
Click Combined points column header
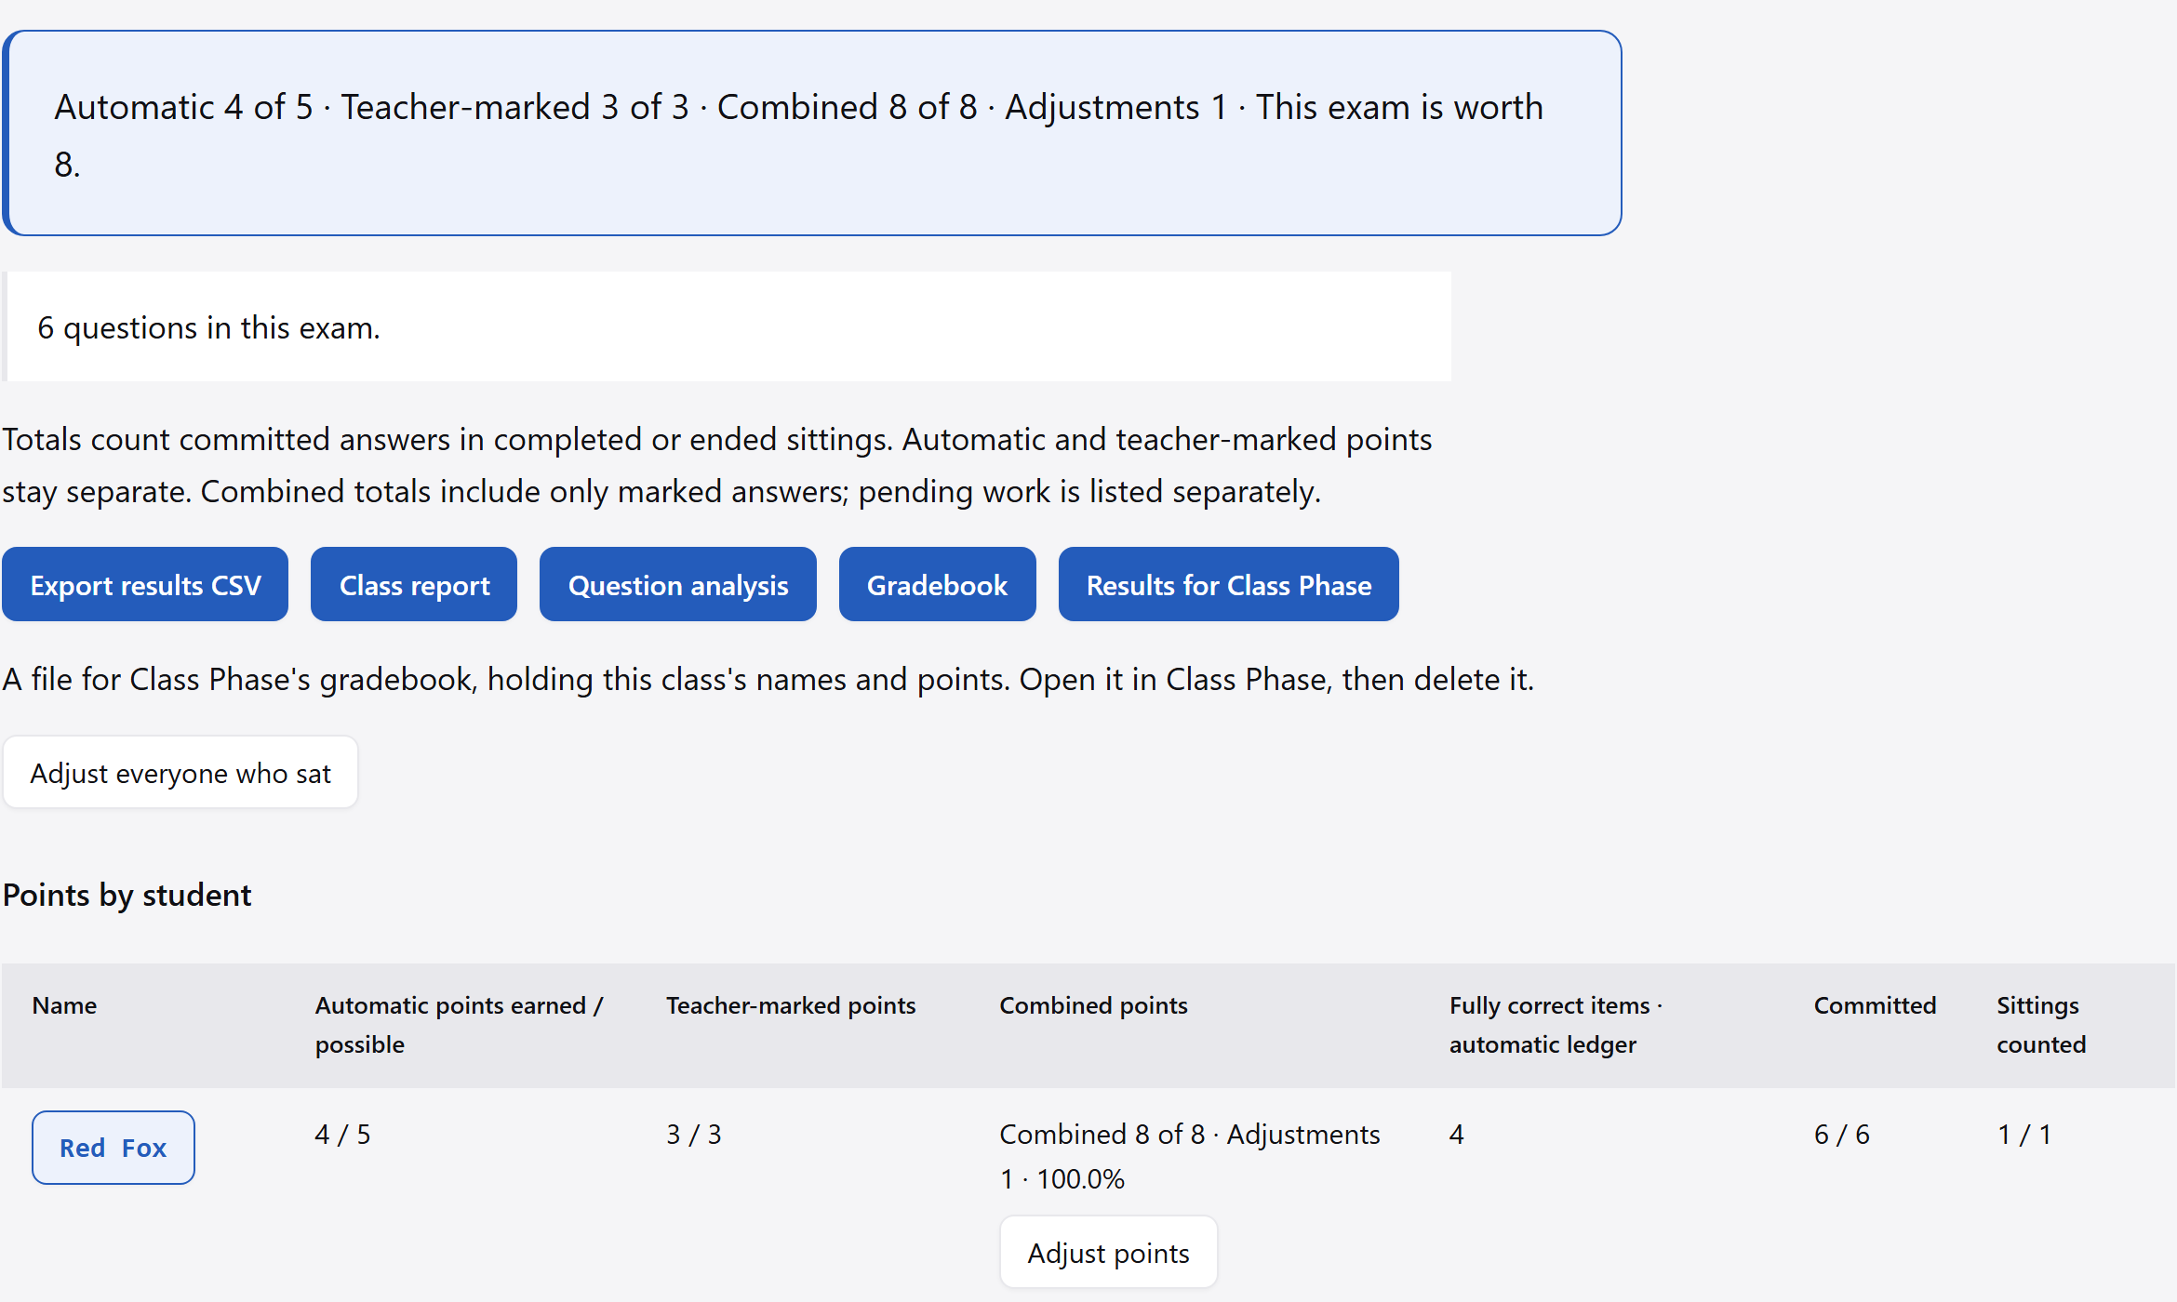(x=1093, y=1005)
